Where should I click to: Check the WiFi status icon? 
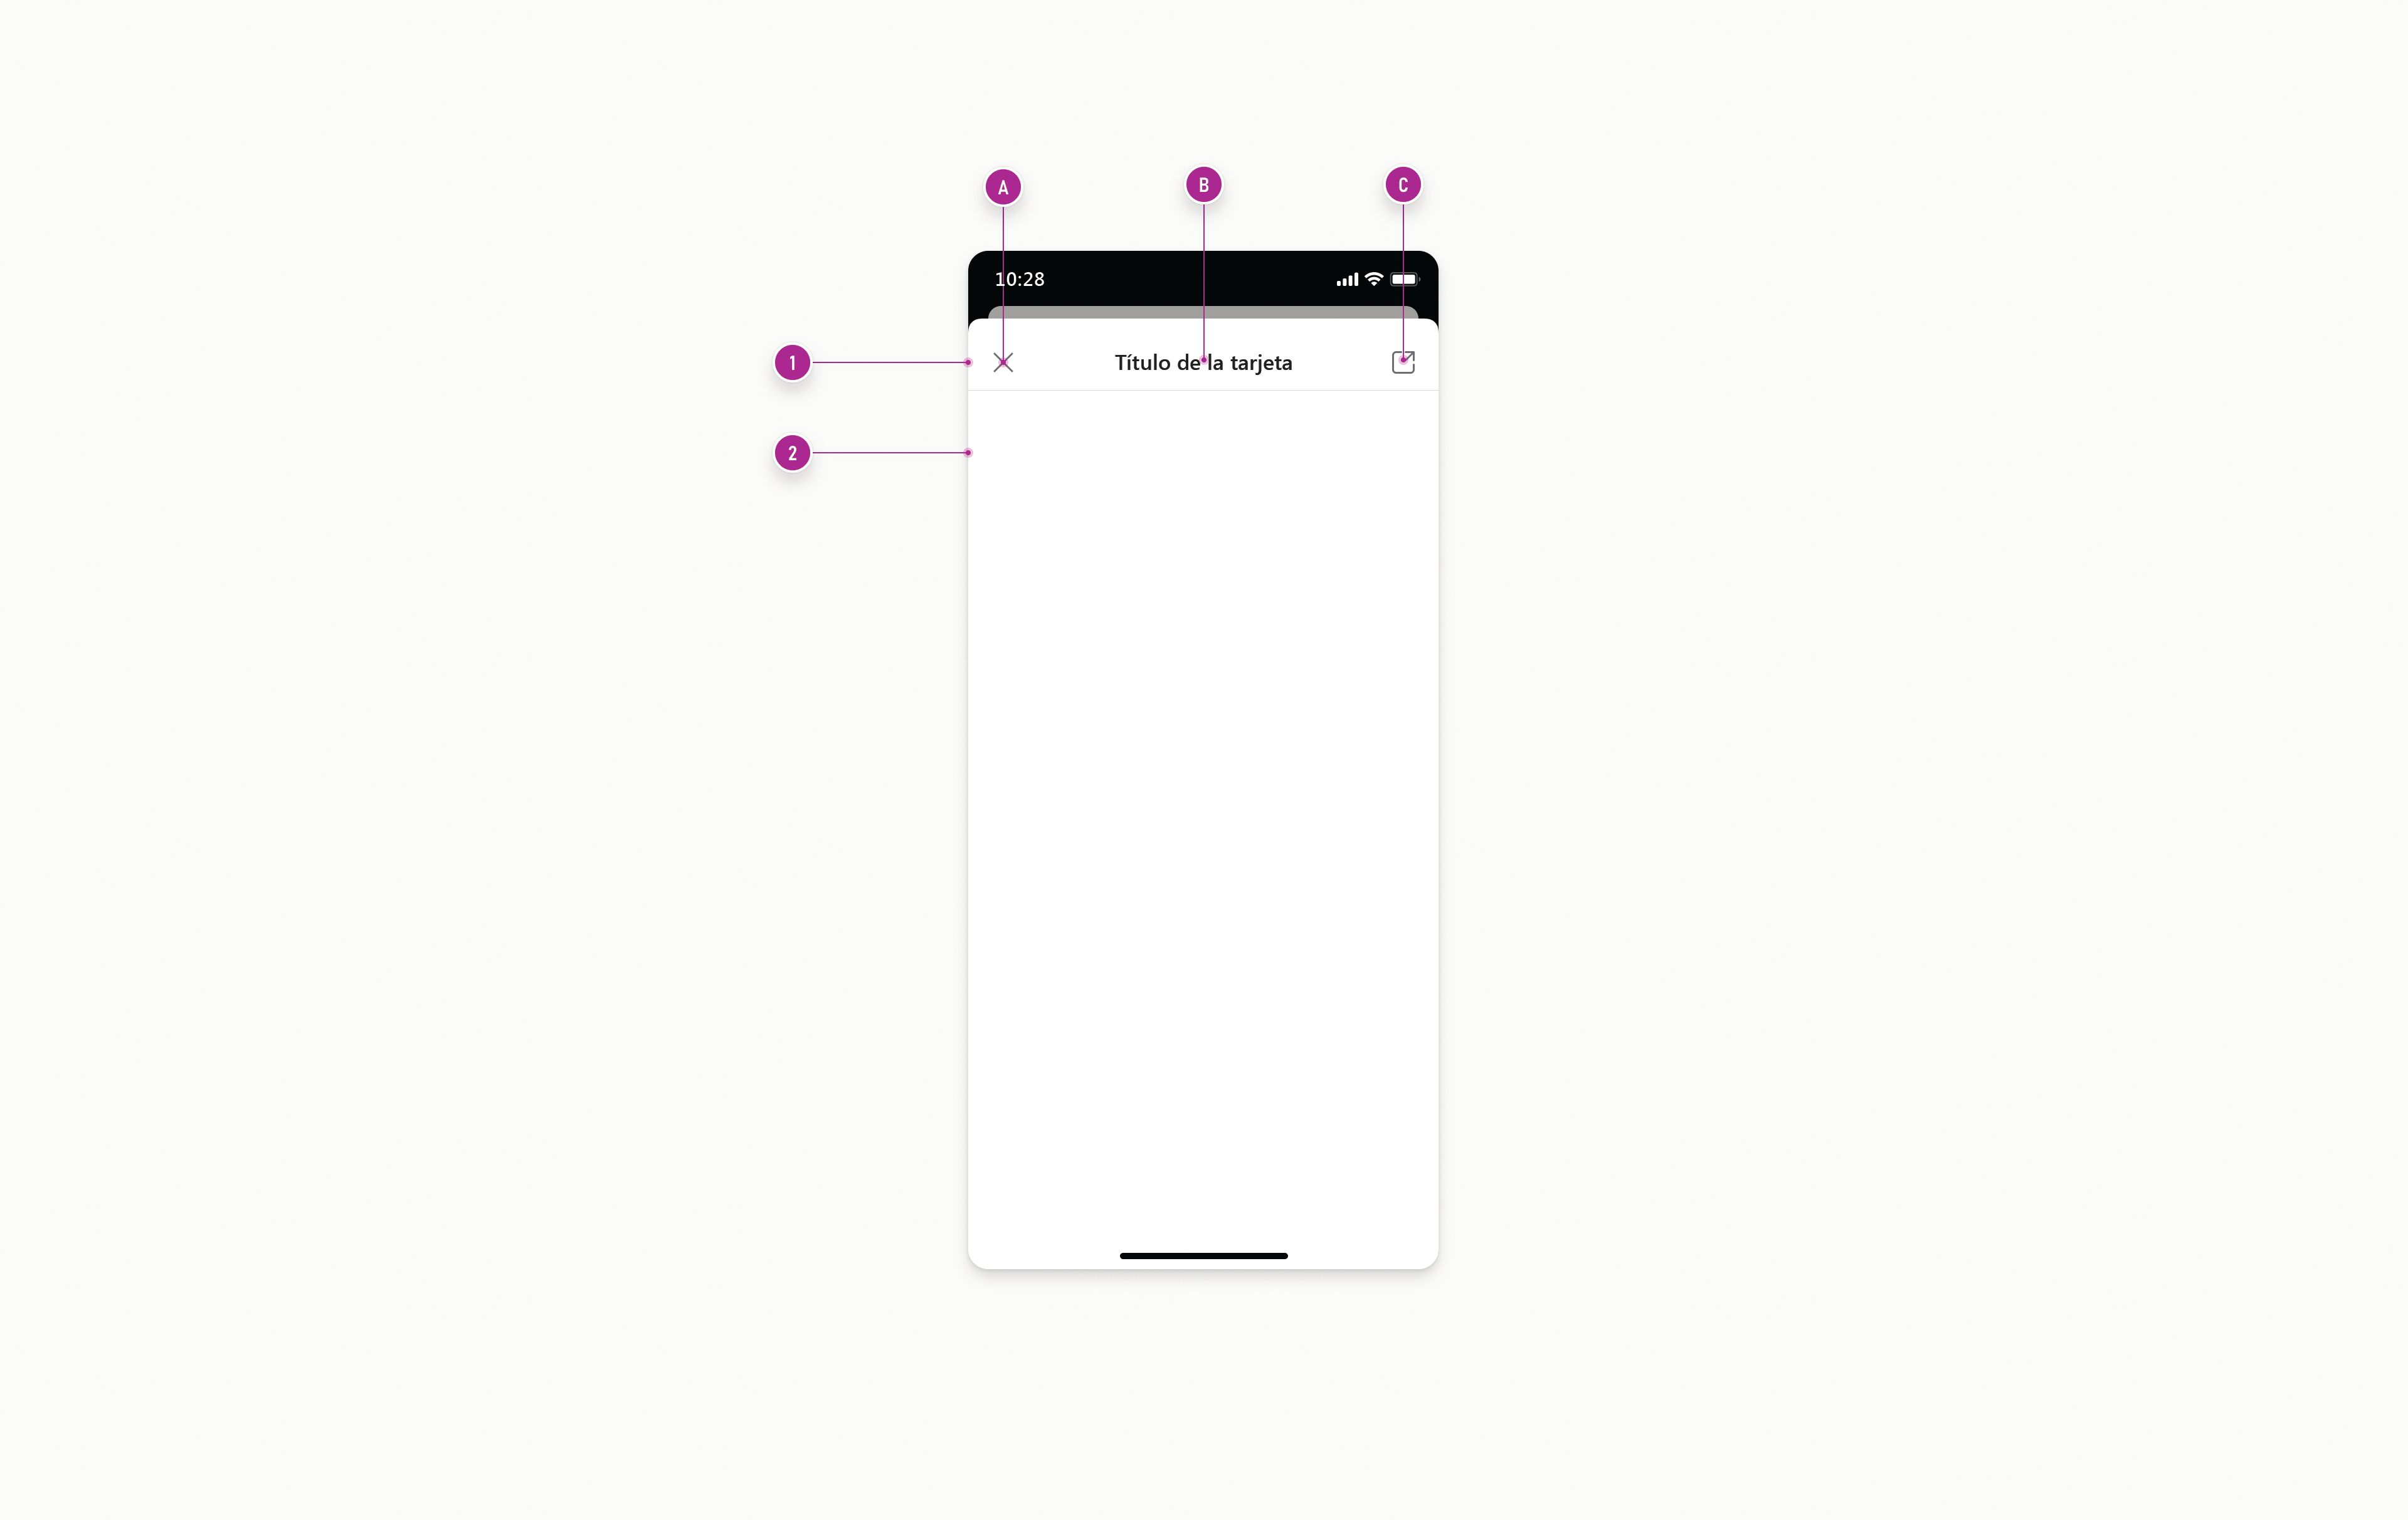tap(1371, 278)
